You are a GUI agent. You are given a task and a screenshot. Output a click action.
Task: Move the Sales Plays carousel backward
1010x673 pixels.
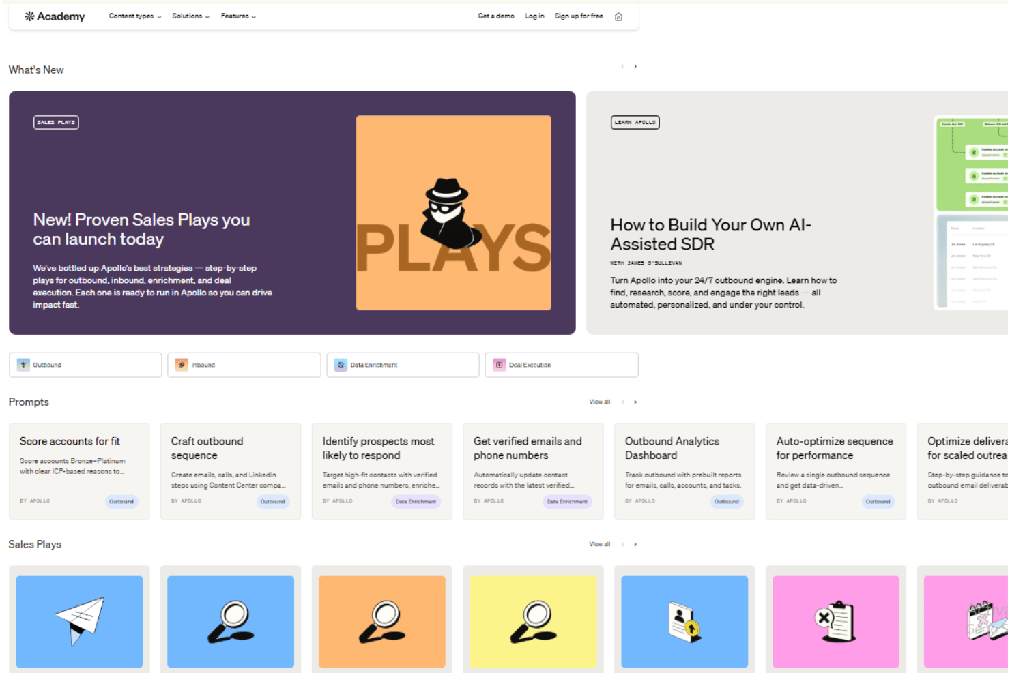click(x=622, y=544)
